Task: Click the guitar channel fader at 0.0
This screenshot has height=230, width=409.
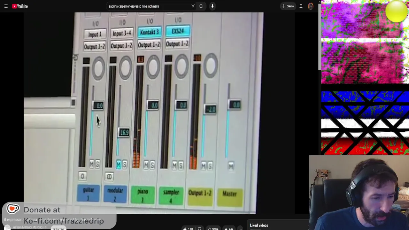Action: (98, 106)
